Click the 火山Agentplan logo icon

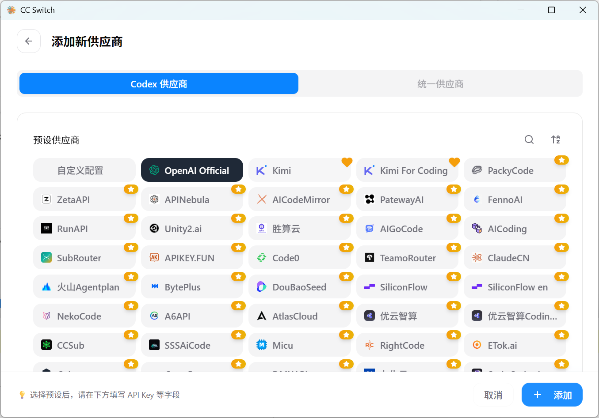(46, 287)
